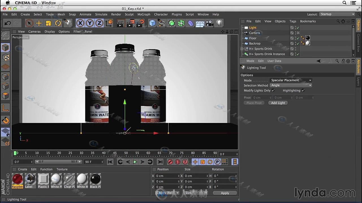
Task: Select the Move tool in top toolbar
Action: point(39,23)
